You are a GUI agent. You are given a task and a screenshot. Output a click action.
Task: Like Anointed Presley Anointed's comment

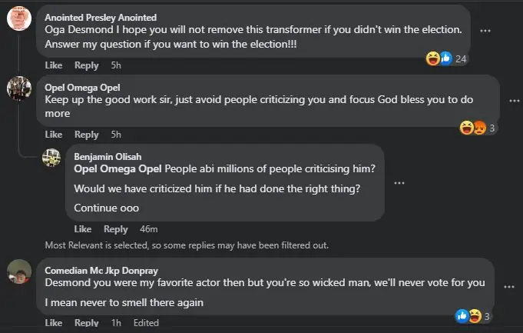pyautogui.click(x=54, y=65)
